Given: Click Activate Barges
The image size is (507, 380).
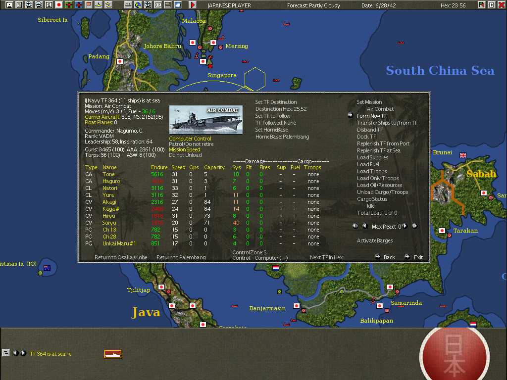Looking at the screenshot, I should (375, 240).
